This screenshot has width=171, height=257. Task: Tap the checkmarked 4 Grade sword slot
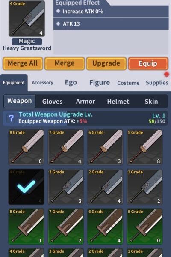(27, 187)
